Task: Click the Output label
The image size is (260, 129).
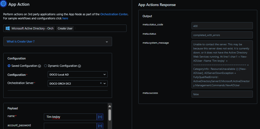Action: tap(147, 16)
